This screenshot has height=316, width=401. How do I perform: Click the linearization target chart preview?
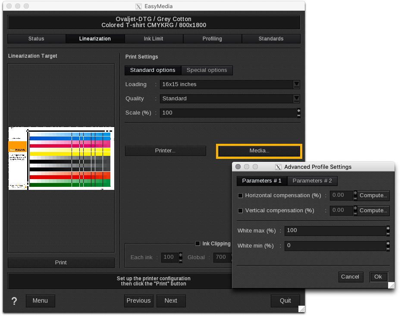click(x=61, y=158)
